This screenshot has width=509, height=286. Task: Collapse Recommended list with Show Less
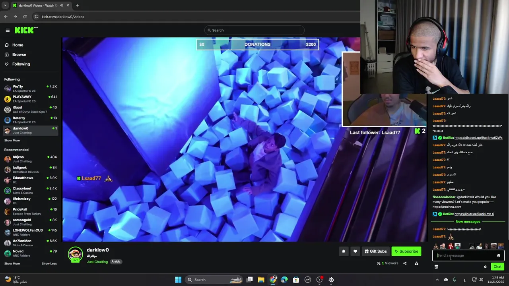(49, 263)
